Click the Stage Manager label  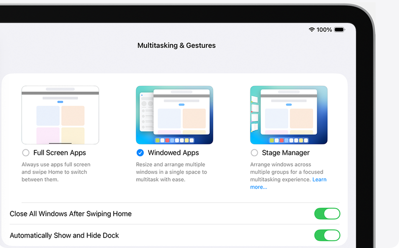click(286, 153)
